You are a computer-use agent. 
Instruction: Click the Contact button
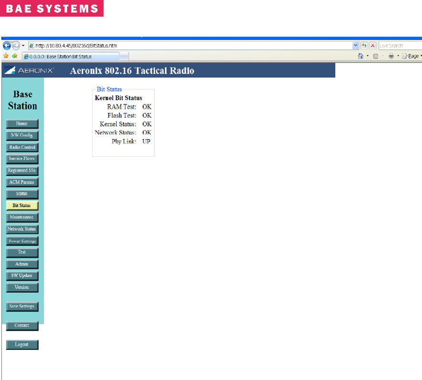(22, 326)
